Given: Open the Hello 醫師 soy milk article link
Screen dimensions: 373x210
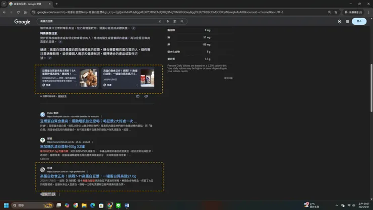Looking at the screenshot, I should tap(89, 121).
